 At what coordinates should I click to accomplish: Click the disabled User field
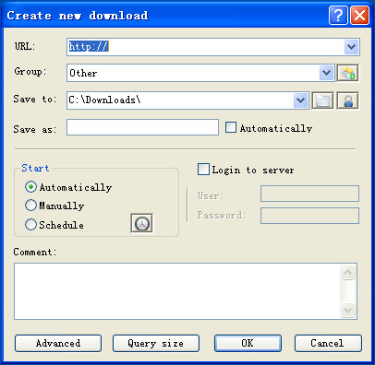[x=309, y=194]
